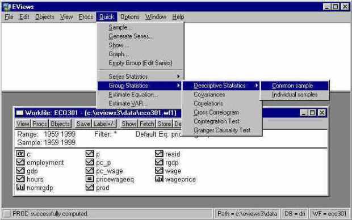Click the series icon for pc_p
Viewport: 352px width, 220px height.
click(x=90, y=162)
